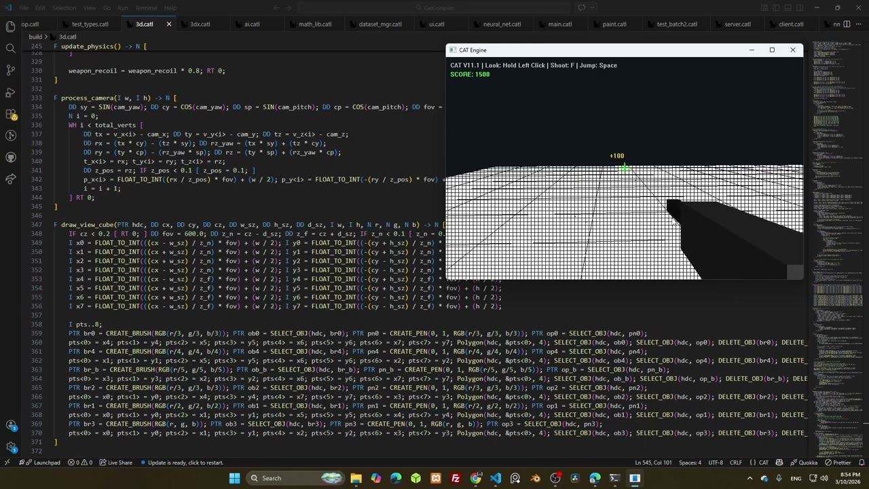This screenshot has width=869, height=489.
Task: Click the Go Back arrow in title bar
Action: pyautogui.click(x=276, y=7)
